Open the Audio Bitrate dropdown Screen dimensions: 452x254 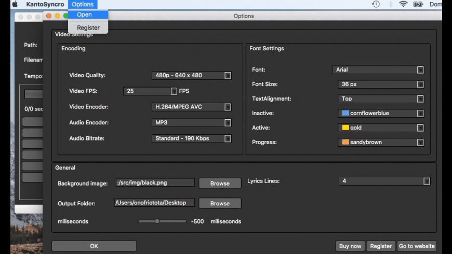191,138
